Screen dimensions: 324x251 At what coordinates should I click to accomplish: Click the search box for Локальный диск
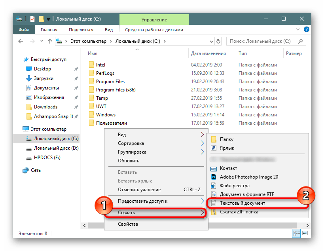click(x=263, y=41)
